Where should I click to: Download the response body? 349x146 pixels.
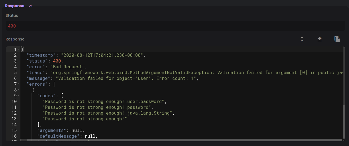[319, 39]
